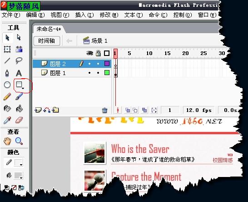The image size is (248, 202).
Task: Expand the Rectangle tool dropdown arrow
Action: click(23, 88)
